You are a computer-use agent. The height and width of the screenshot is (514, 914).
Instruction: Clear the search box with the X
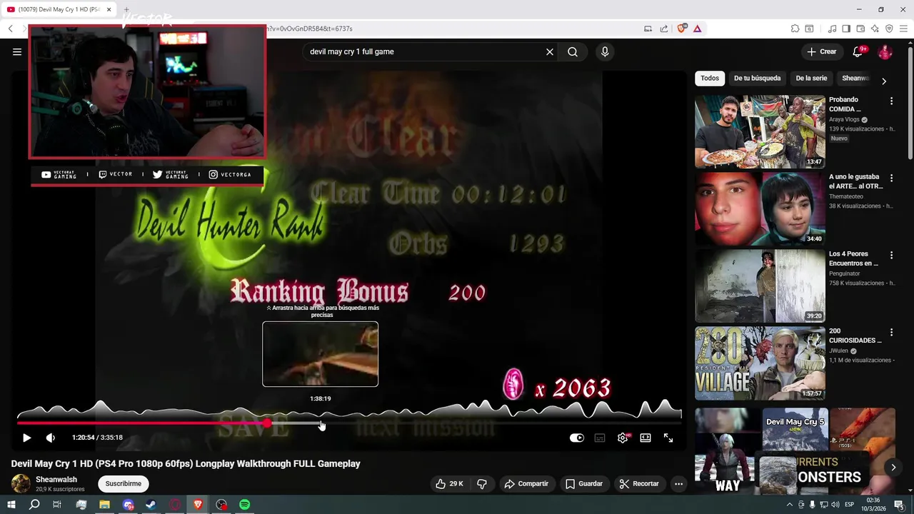point(550,51)
